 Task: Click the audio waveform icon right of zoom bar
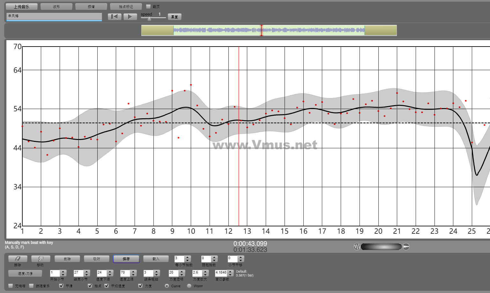pos(406,247)
